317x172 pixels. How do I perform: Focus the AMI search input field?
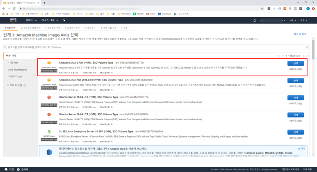156,47
